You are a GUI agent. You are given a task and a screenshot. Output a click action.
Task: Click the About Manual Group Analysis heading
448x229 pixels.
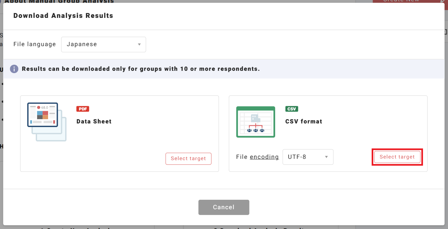click(59, 1)
